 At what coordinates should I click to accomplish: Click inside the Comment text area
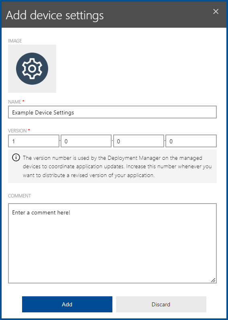click(x=112, y=243)
